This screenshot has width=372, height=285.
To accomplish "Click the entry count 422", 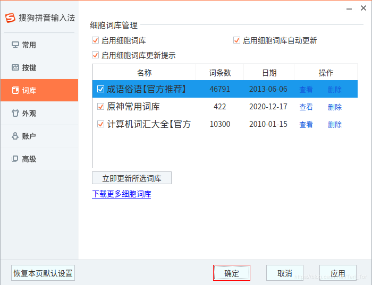I will (219, 107).
